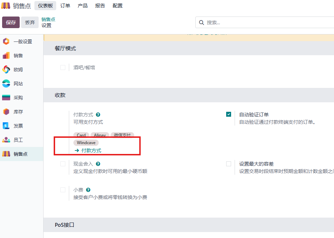Image resolution: width=334 pixels, height=238 pixels.
Task: Open the 发票 invoice icon
Action: (6, 126)
